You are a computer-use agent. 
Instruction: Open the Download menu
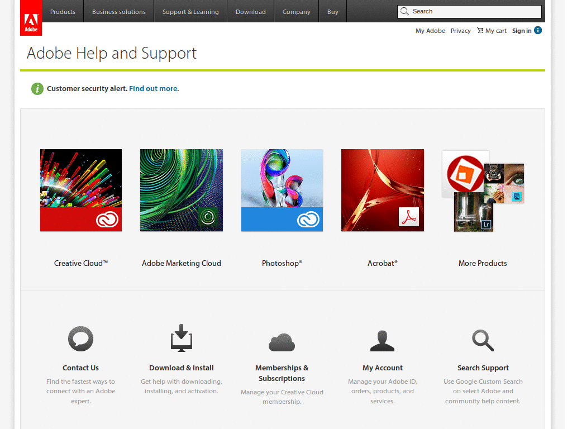click(x=251, y=11)
